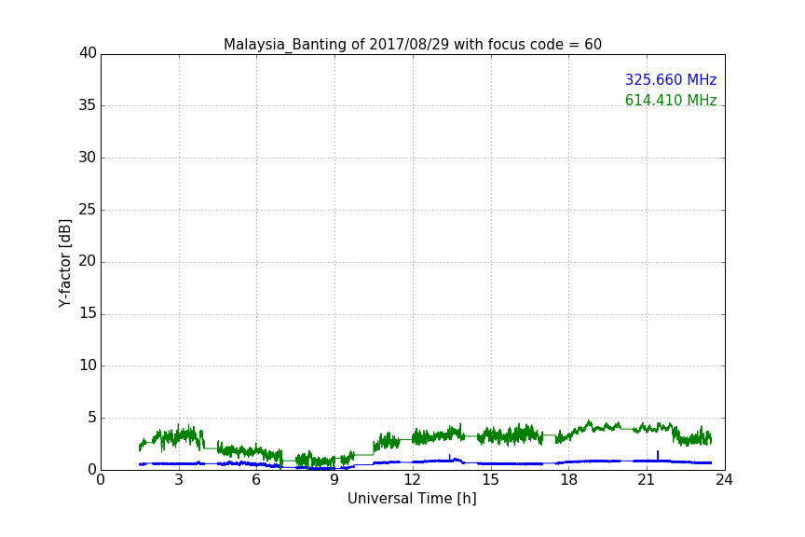Click the x-axis tick label '24'
Viewport: 805px width, 537px height.
[x=724, y=480]
